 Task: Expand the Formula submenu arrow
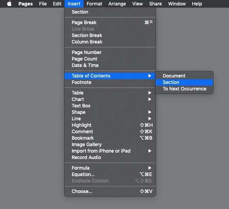point(150,168)
